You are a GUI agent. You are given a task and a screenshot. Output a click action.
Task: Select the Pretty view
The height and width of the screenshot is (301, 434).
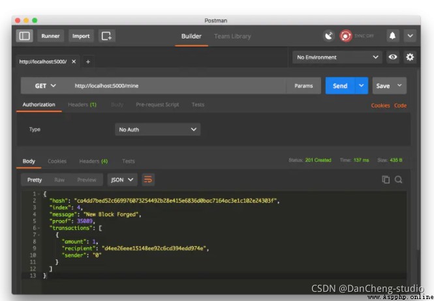[x=35, y=180]
